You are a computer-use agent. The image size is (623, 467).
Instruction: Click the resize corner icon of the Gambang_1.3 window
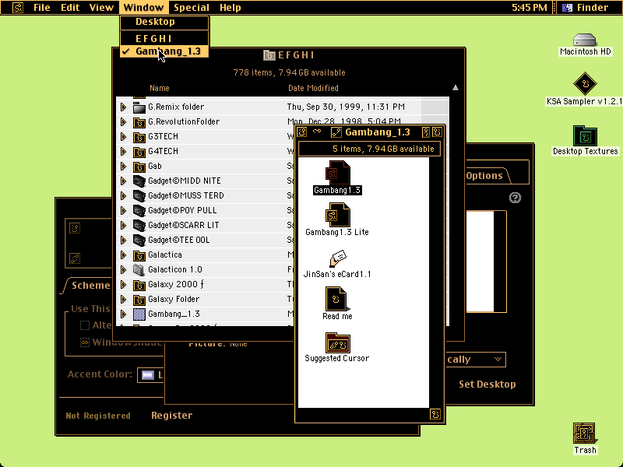click(435, 415)
